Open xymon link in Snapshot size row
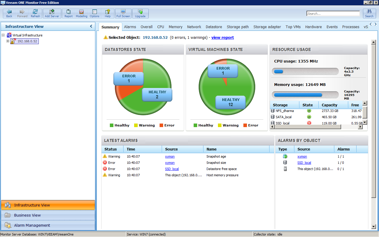 click(x=170, y=163)
